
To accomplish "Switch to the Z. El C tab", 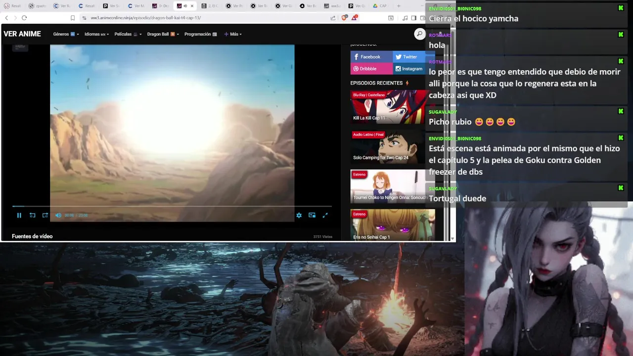I will [211, 6].
